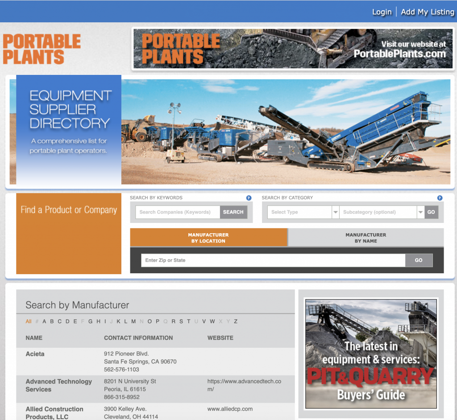Open the www.alliedcp.com website link
457x420 pixels.
[230, 409]
